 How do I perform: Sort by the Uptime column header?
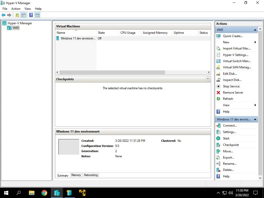185,33
